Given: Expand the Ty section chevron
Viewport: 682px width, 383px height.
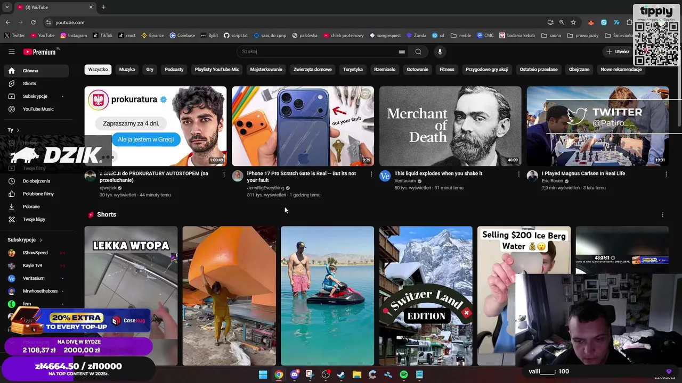Looking at the screenshot, I should [18, 130].
